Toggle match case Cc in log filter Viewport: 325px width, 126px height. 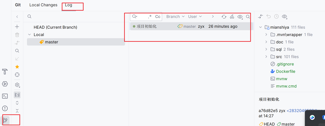pyautogui.click(x=158, y=17)
